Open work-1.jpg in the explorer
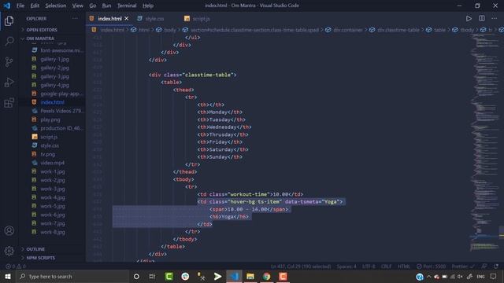The height and width of the screenshot is (283, 504). click(x=53, y=171)
